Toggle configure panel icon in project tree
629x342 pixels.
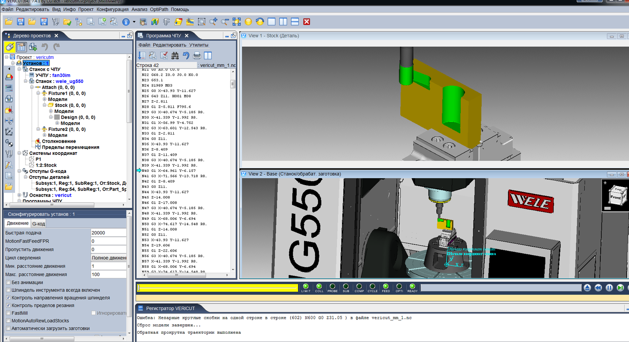pyautogui.click(x=21, y=47)
